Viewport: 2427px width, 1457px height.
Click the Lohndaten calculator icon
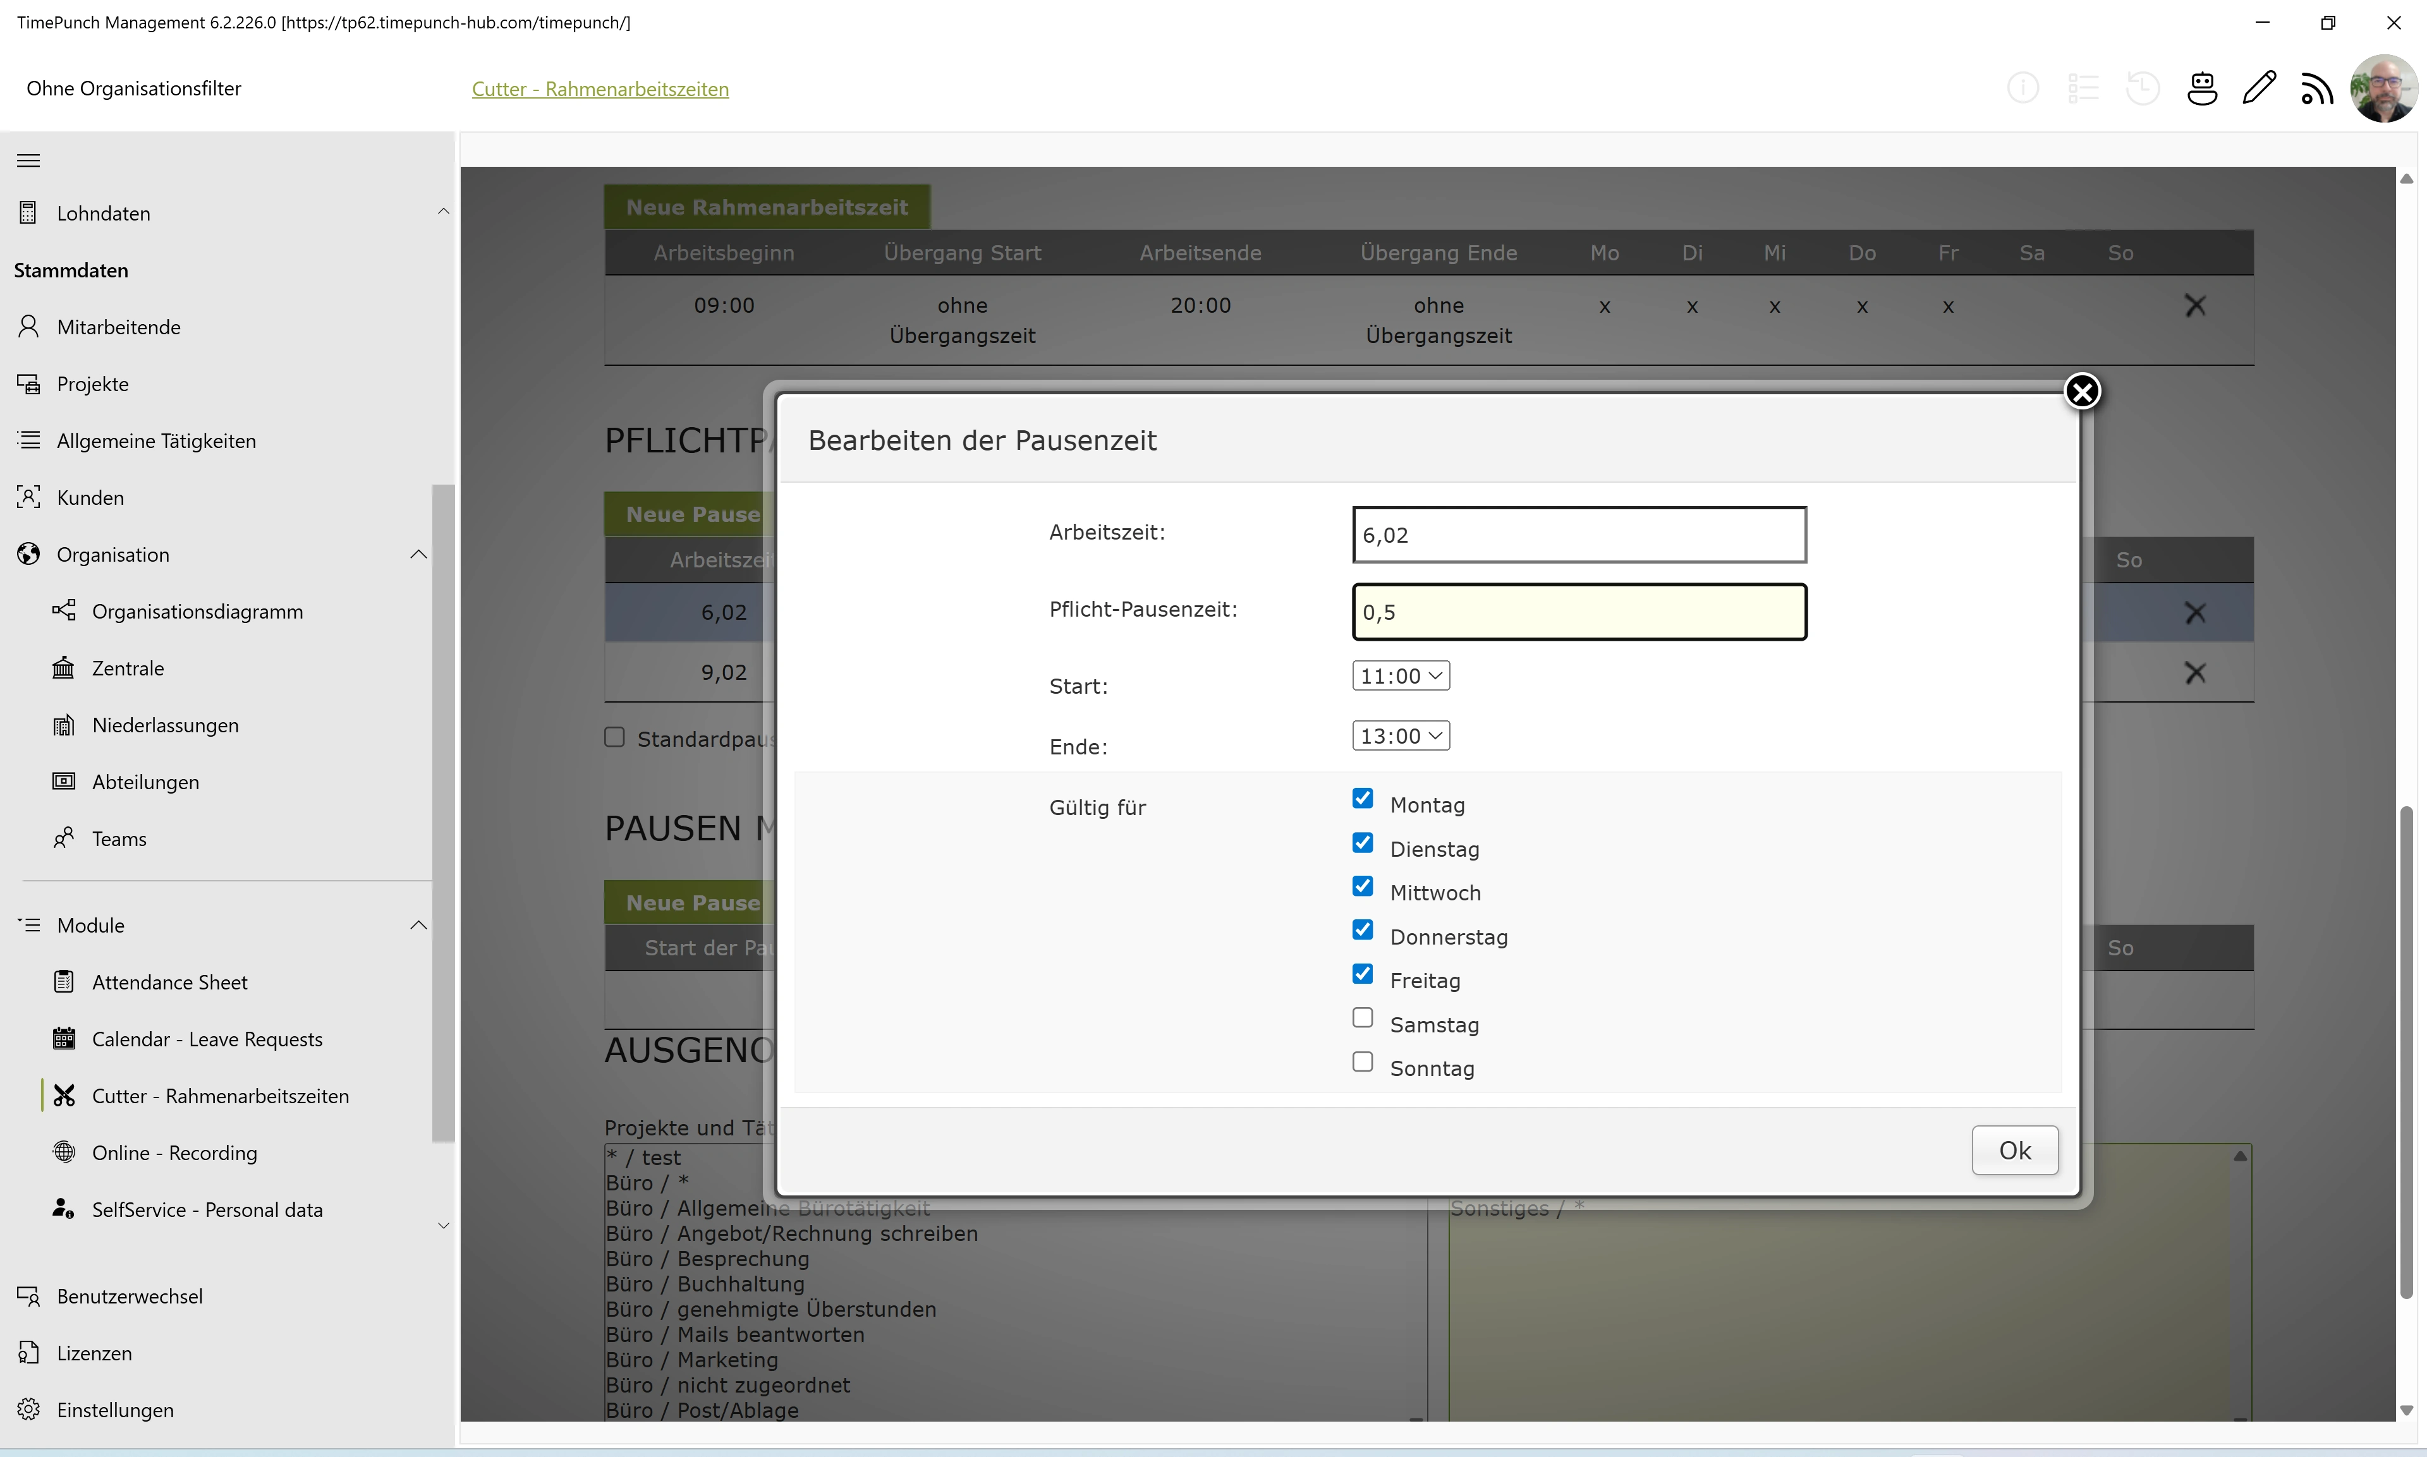28,213
